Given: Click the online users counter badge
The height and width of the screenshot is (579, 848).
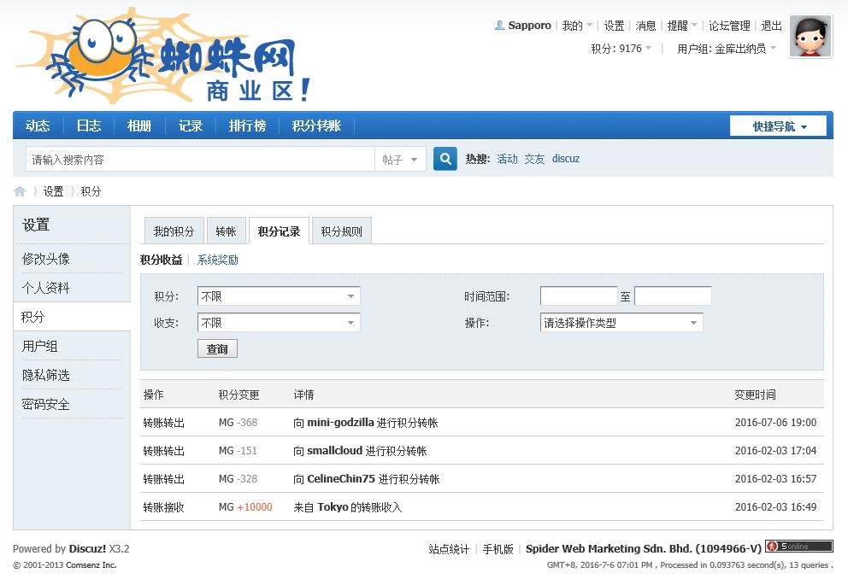Looking at the screenshot, I should coord(798,547).
